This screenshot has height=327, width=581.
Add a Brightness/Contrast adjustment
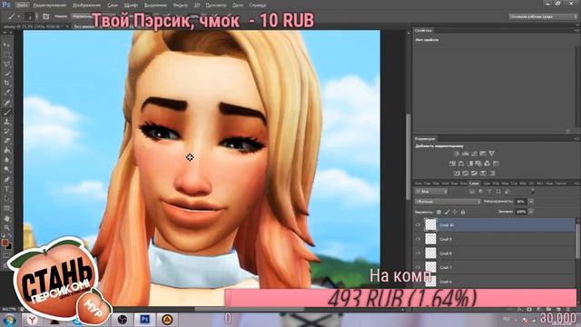pos(456,154)
